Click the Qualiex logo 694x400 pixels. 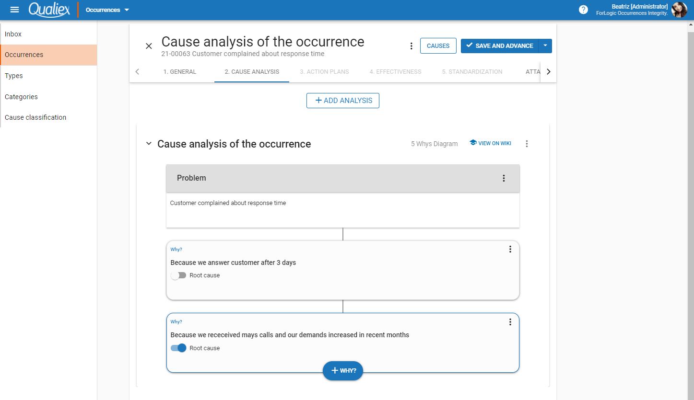point(49,10)
